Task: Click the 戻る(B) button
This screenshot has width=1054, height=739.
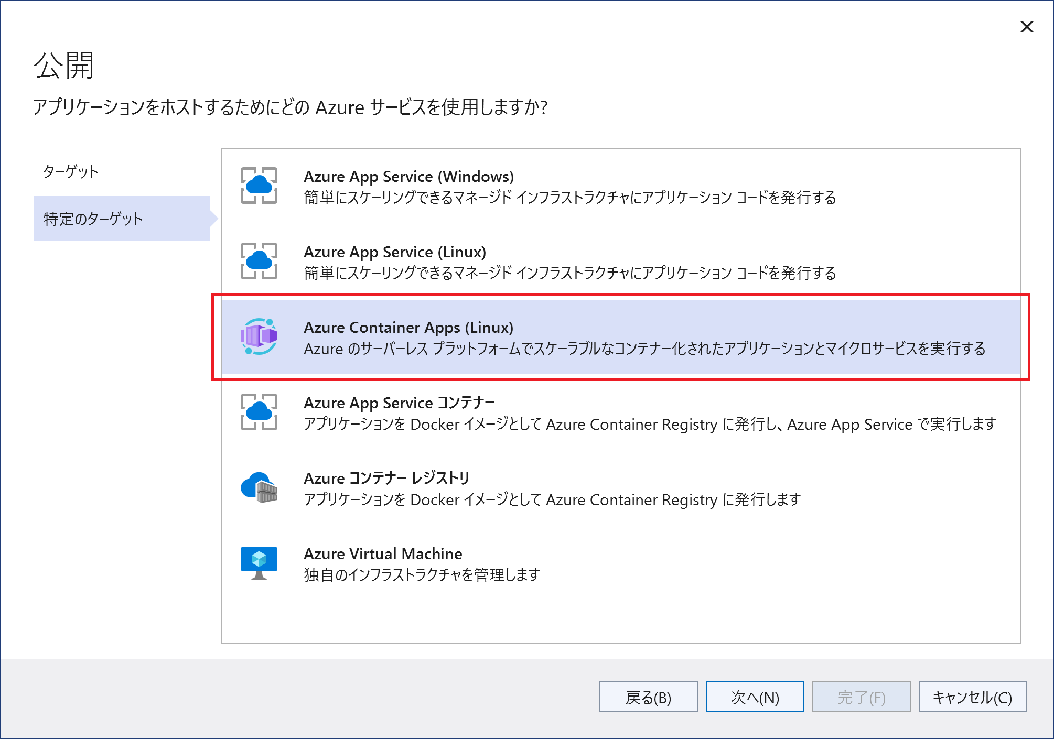Action: pyautogui.click(x=648, y=697)
